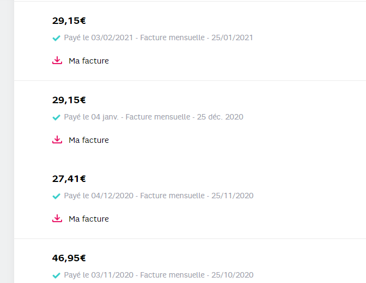Open Ma facture link under 25/11/2020 invoice
Image resolution: width=366 pixels, height=283 pixels.
tap(88, 219)
